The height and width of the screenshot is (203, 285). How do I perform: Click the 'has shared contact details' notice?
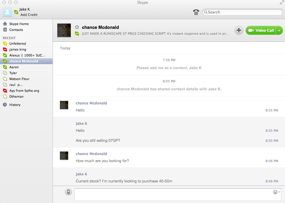(169, 89)
